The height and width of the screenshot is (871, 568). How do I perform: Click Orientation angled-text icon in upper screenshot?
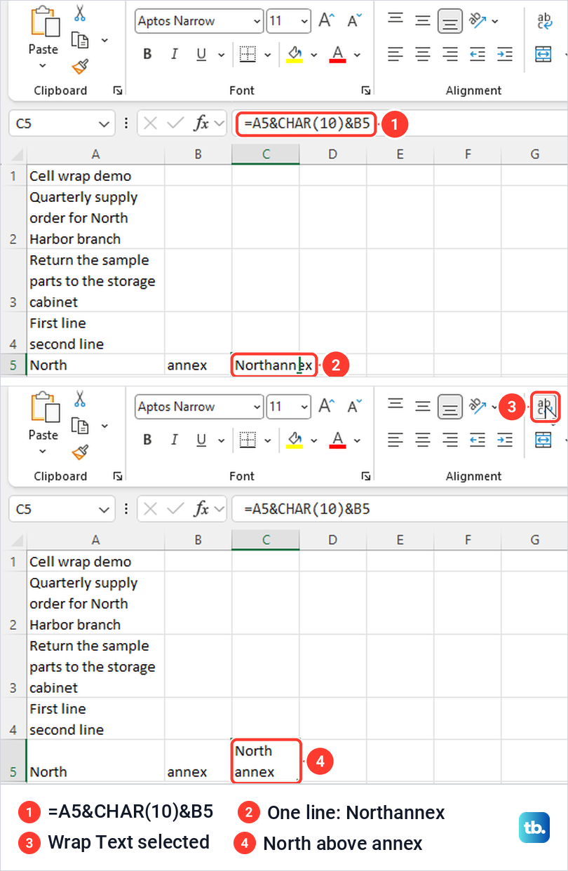478,21
